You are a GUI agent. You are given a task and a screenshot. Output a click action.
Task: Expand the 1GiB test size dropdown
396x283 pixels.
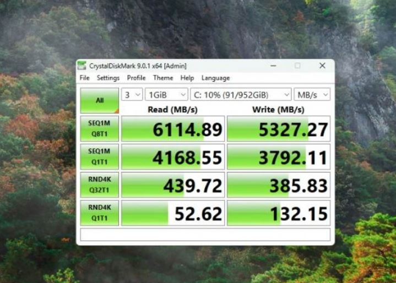[x=166, y=95]
